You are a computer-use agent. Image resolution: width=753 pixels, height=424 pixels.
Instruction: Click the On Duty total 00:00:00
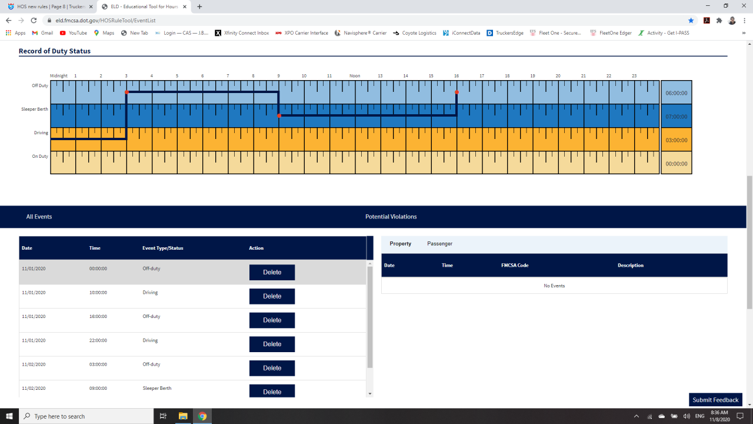[677, 164]
